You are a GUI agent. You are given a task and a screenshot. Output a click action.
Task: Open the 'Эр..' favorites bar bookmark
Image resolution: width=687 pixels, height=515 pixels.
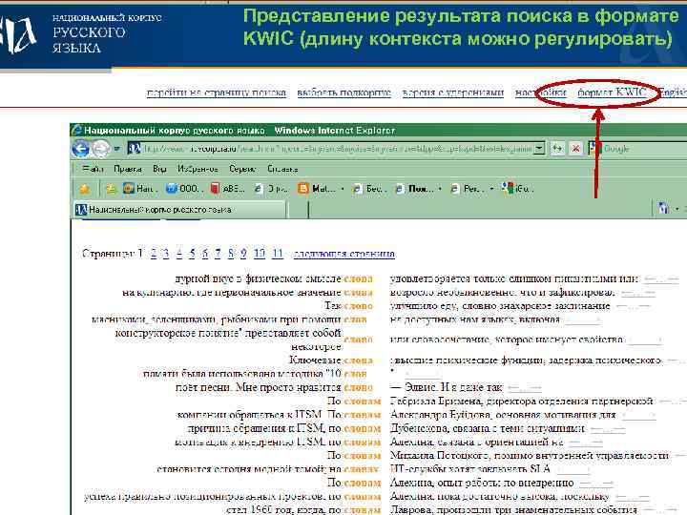pyautogui.click(x=271, y=189)
